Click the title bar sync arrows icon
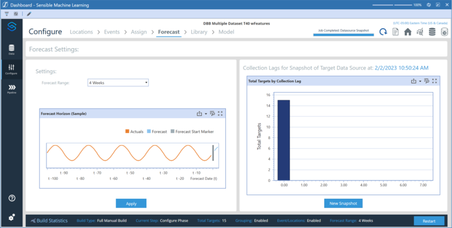Image resolution: width=452 pixels, height=228 pixels. coord(428,5)
